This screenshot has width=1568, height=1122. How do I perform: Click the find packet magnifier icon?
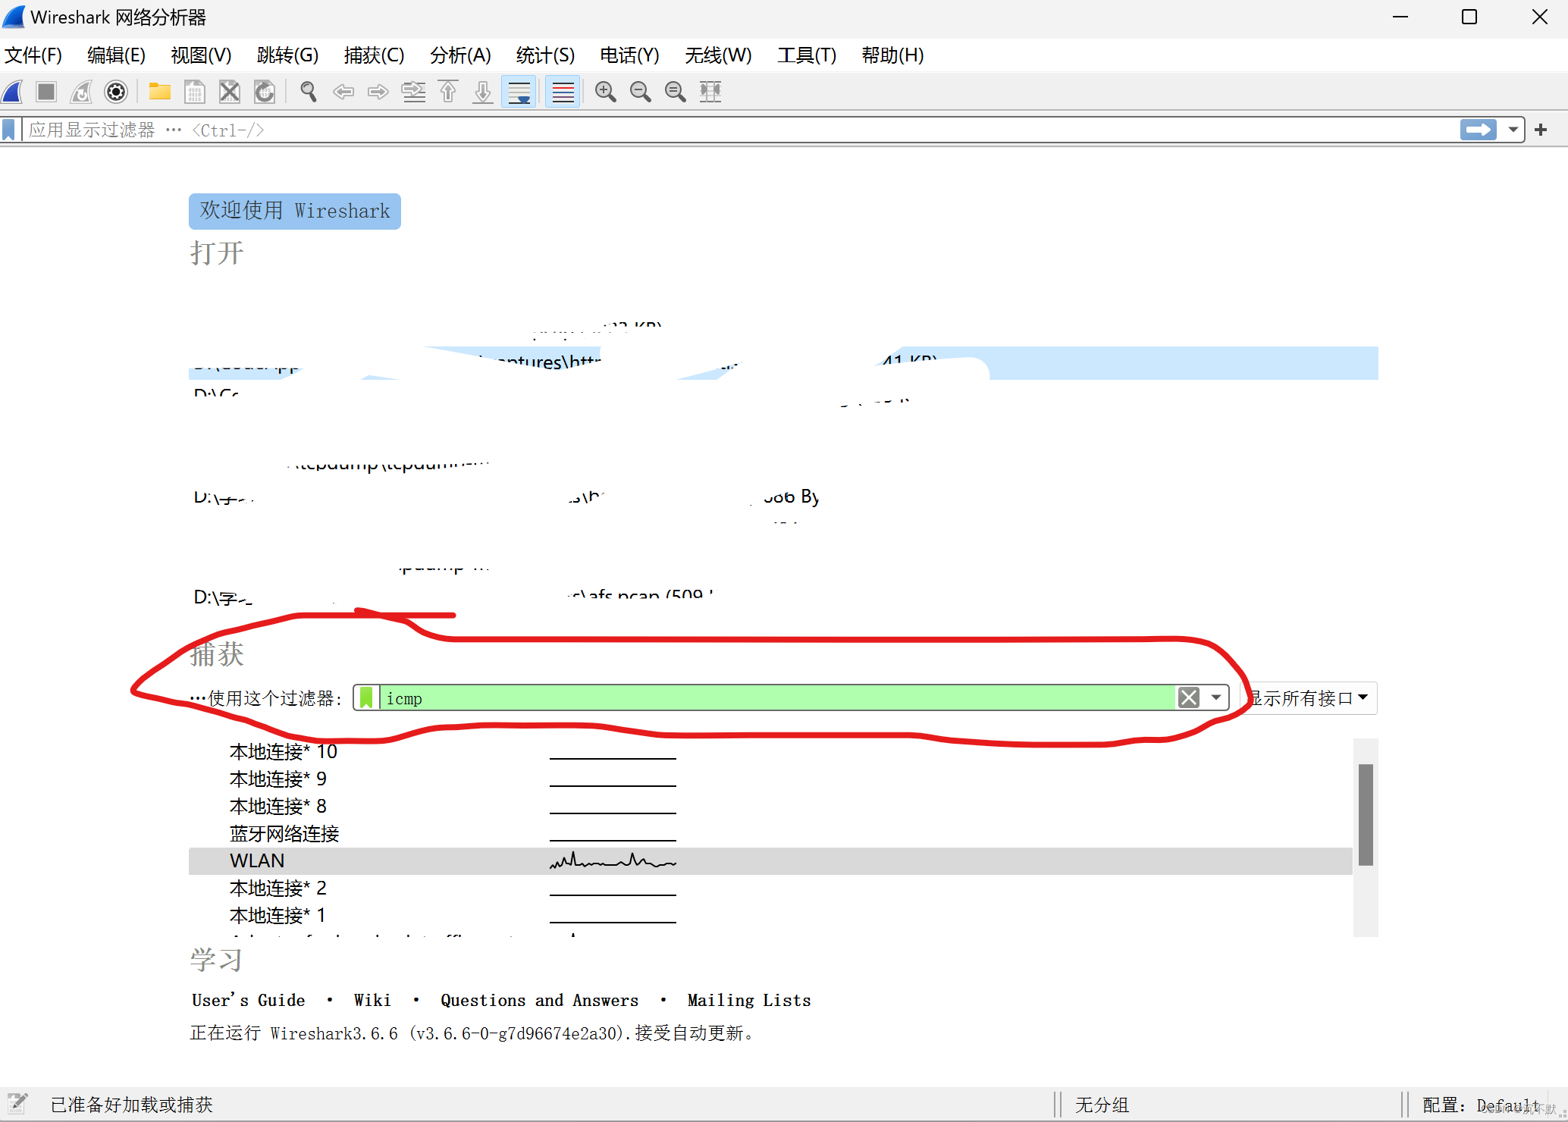(308, 92)
